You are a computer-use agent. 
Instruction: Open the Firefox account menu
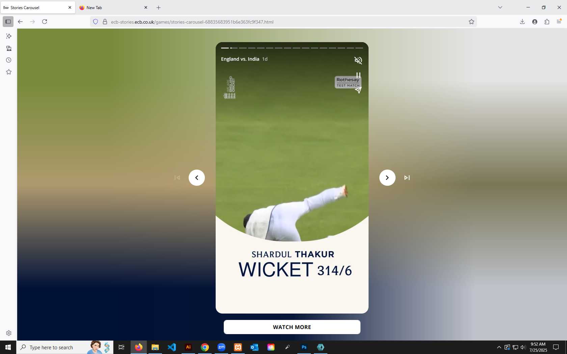535,22
